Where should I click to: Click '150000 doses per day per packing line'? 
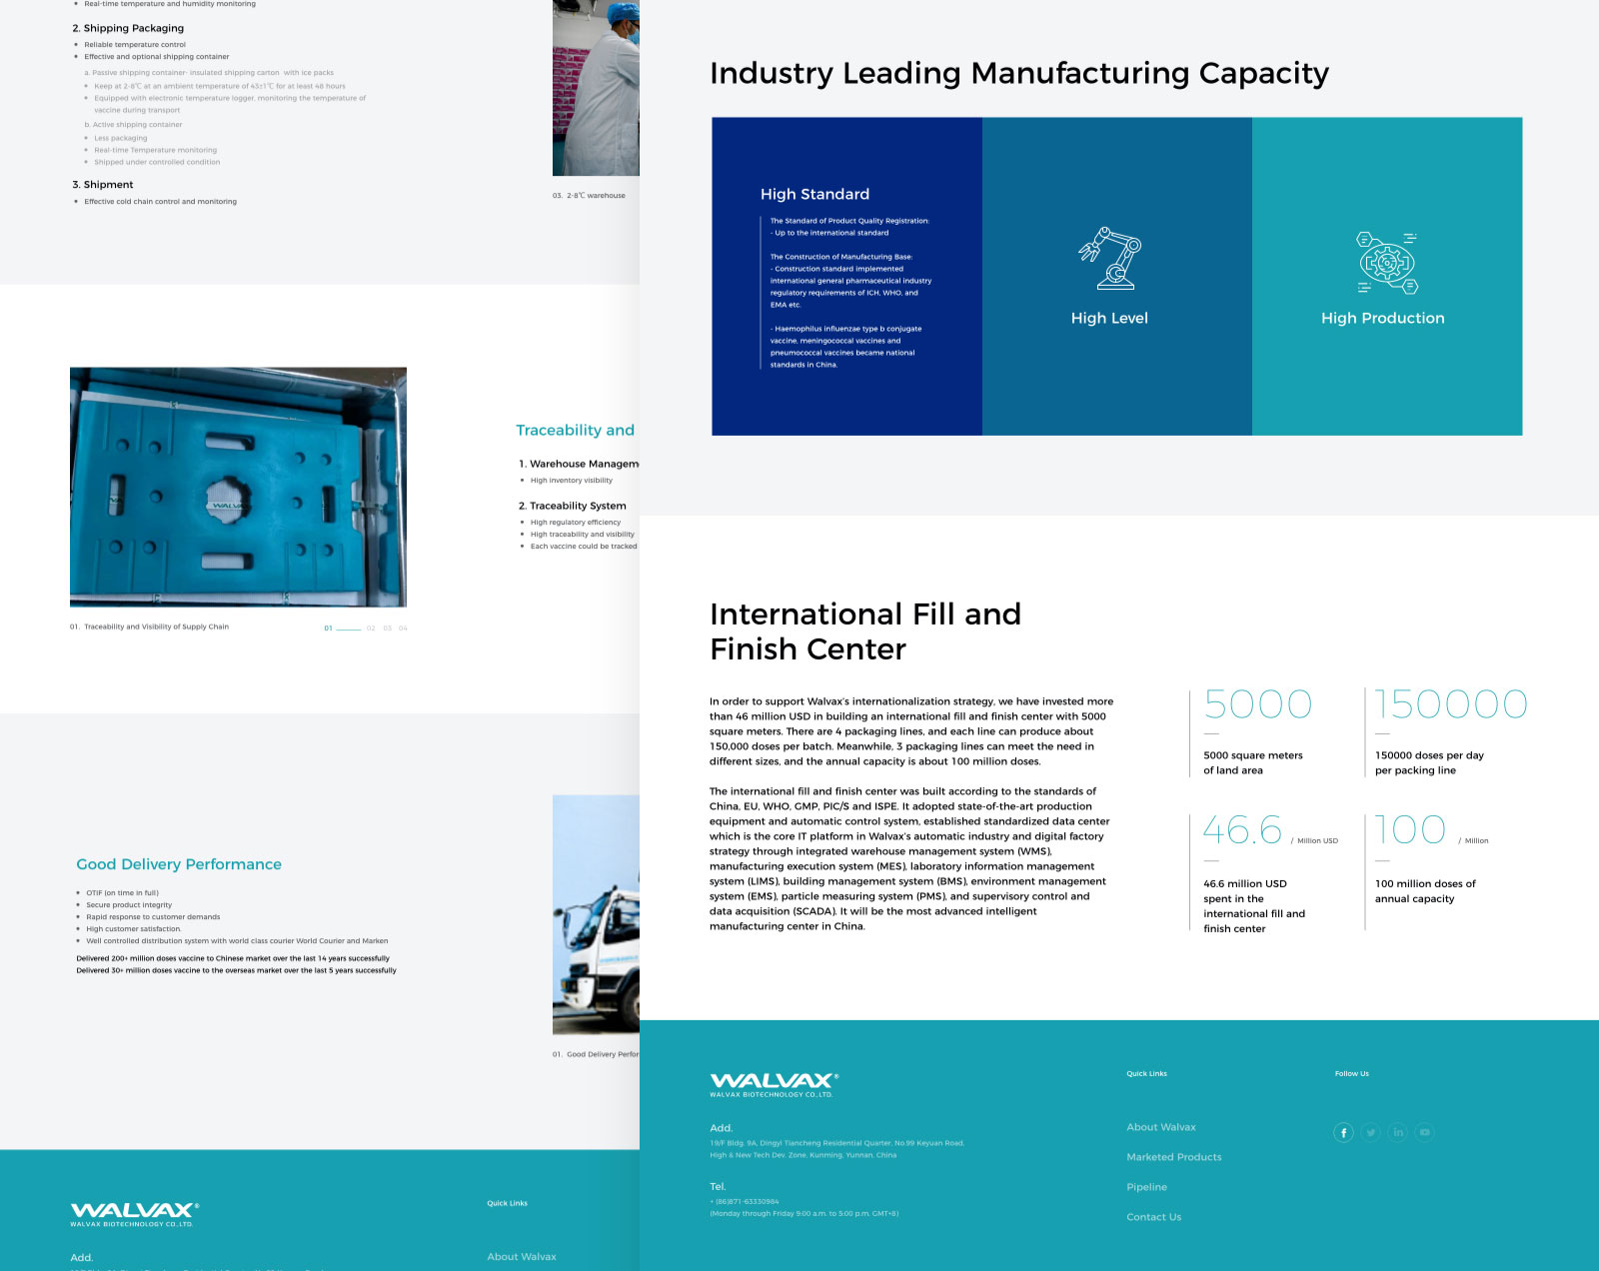click(x=1429, y=762)
